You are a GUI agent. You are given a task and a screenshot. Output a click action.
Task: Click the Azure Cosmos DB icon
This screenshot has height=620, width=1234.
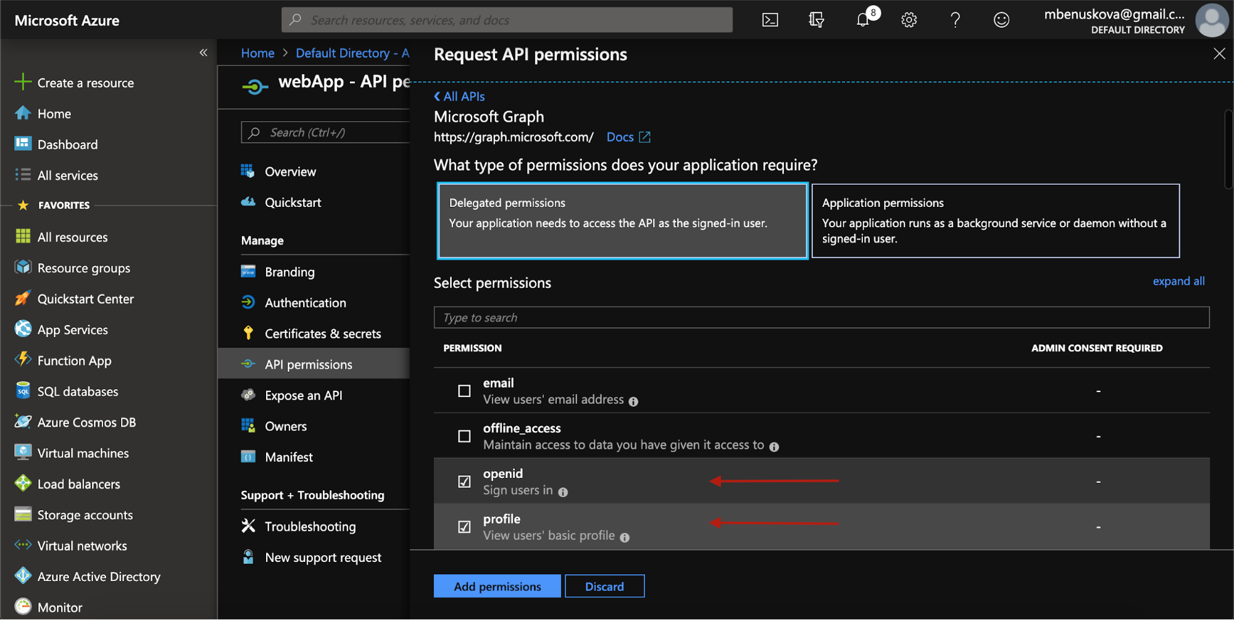point(23,422)
